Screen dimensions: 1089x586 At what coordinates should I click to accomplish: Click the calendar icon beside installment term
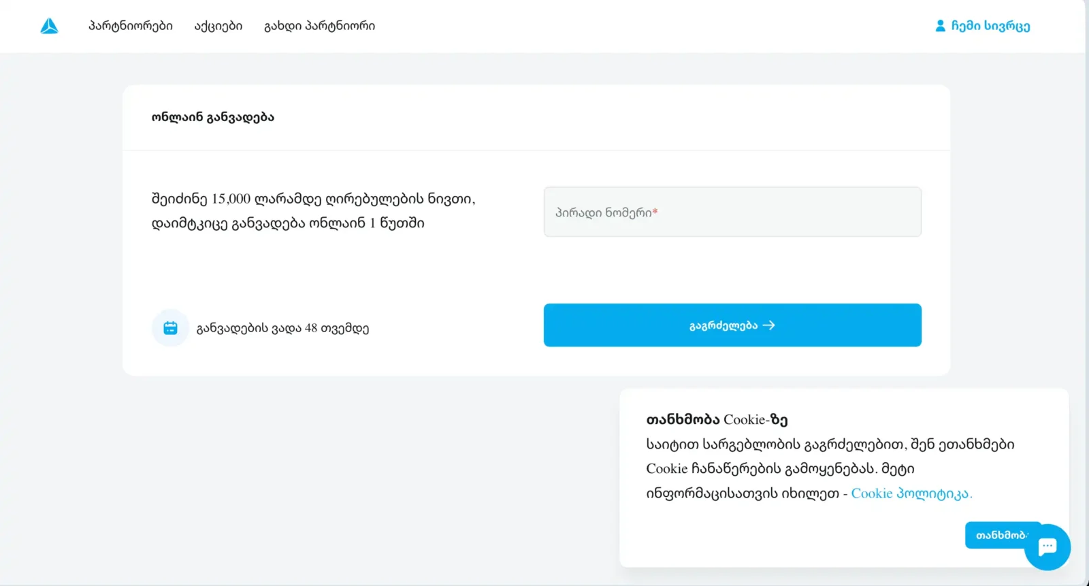(170, 328)
